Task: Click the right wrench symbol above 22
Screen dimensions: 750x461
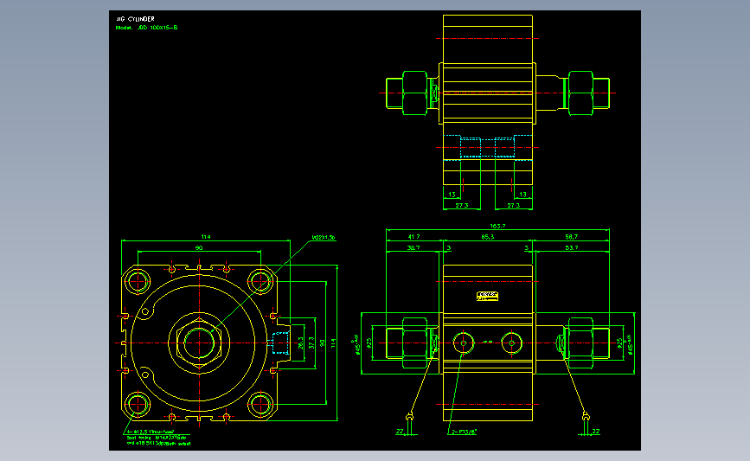Action: [586, 417]
